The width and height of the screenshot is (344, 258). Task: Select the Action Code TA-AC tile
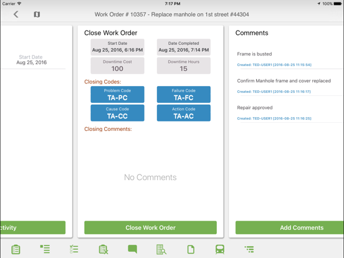[x=184, y=113]
